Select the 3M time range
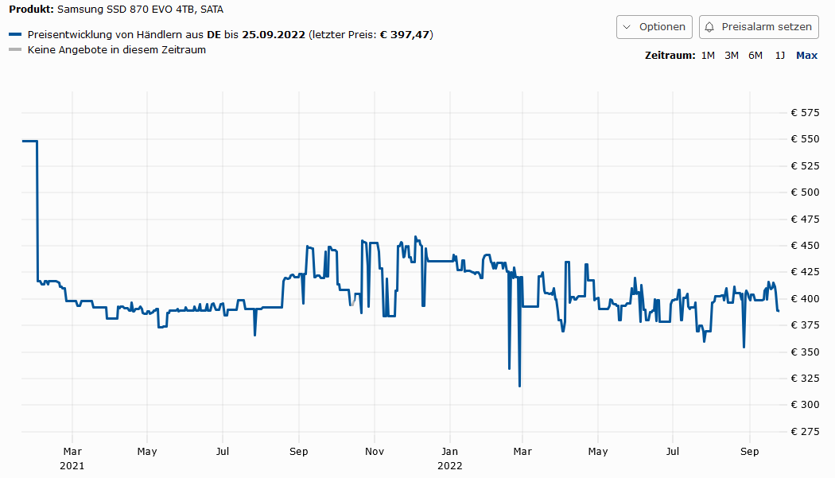This screenshot has width=835, height=478. pyautogui.click(x=731, y=56)
